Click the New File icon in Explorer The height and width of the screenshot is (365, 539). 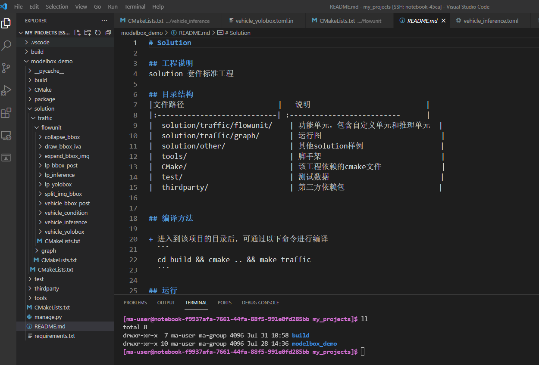coord(78,33)
